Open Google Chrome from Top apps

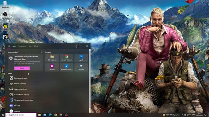67,58
